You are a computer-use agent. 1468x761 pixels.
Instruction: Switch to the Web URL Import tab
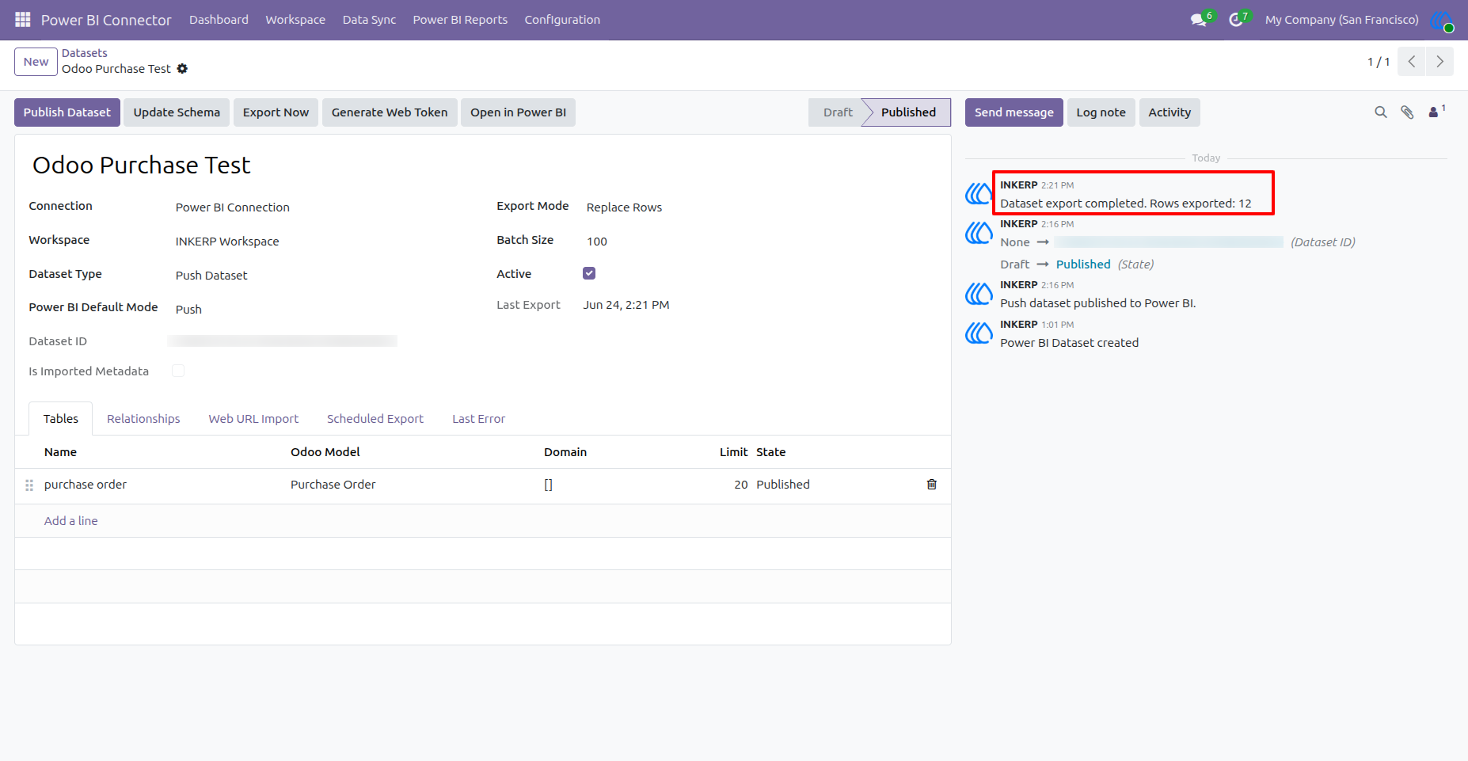click(x=253, y=419)
